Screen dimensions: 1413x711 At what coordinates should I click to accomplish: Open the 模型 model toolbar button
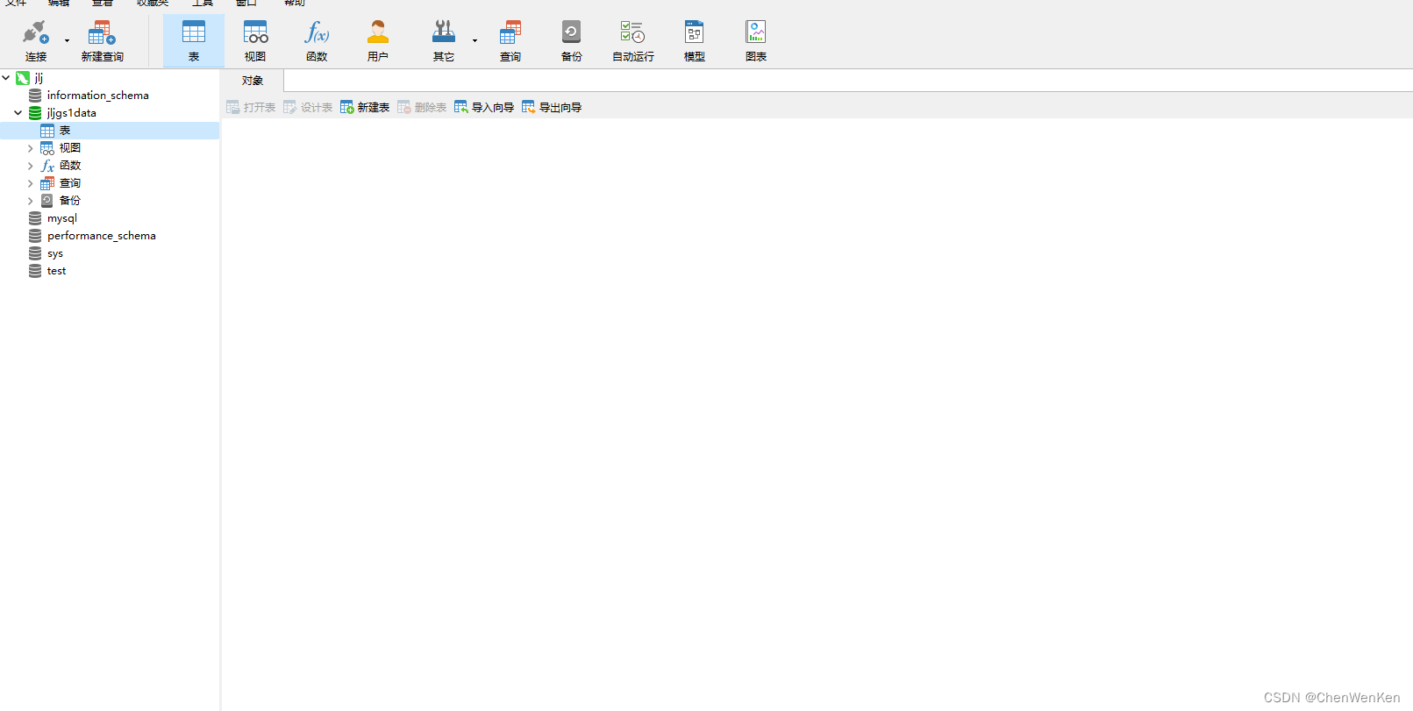tap(695, 41)
